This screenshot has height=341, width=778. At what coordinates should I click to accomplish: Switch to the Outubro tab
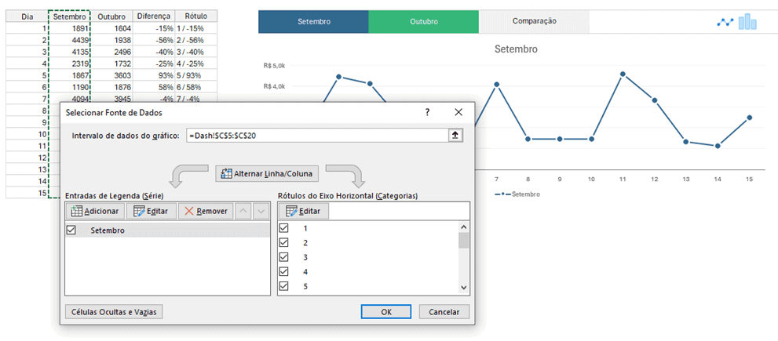pyautogui.click(x=423, y=22)
